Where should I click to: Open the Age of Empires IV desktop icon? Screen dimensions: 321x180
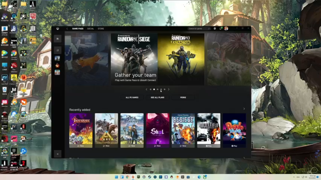[x=14, y=128]
